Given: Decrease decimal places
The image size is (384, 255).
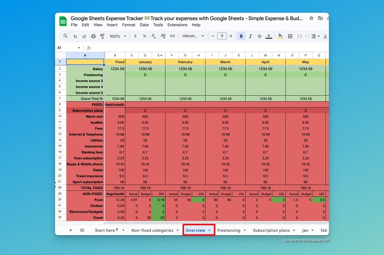Looking at the screenshot, I should (x=153, y=36).
